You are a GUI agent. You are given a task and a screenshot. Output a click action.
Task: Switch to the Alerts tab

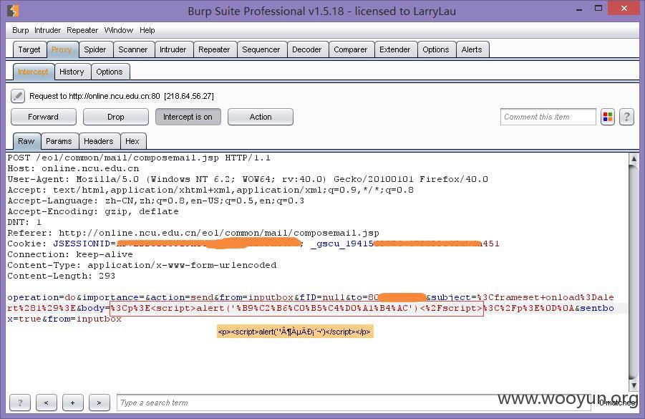tap(472, 49)
